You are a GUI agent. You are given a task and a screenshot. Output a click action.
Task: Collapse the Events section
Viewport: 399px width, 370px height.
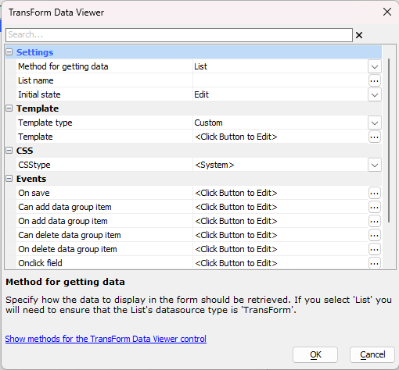point(9,179)
